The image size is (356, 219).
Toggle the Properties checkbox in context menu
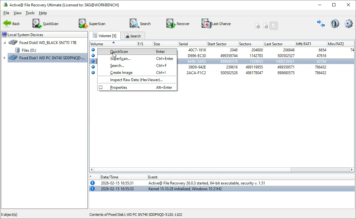coord(101,87)
